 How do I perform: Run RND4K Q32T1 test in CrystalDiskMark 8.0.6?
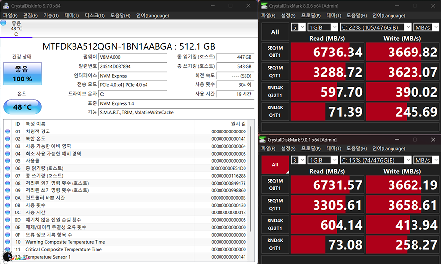click(275, 92)
